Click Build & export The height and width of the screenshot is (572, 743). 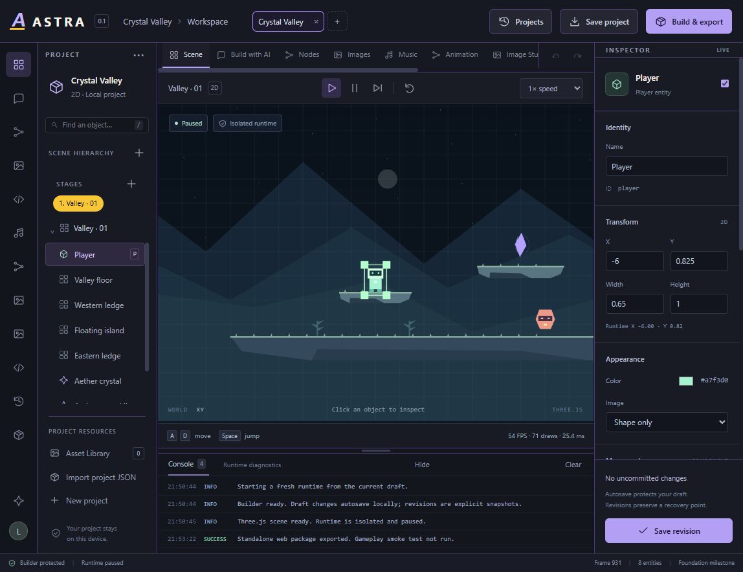(x=689, y=21)
